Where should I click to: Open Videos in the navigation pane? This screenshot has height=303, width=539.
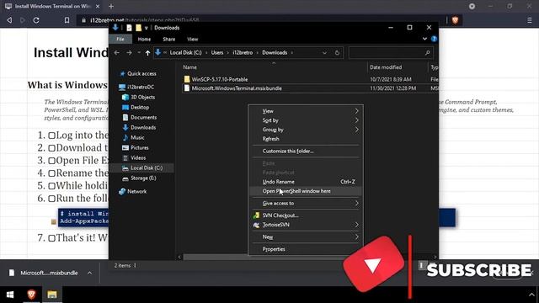138,157
